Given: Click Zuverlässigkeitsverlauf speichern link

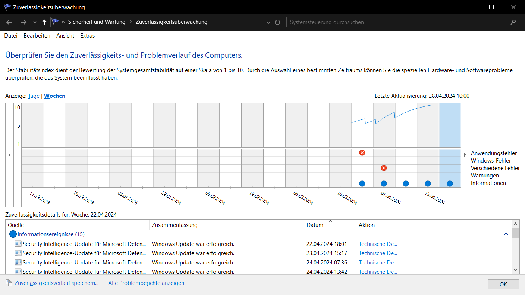Looking at the screenshot, I should click(x=56, y=283).
